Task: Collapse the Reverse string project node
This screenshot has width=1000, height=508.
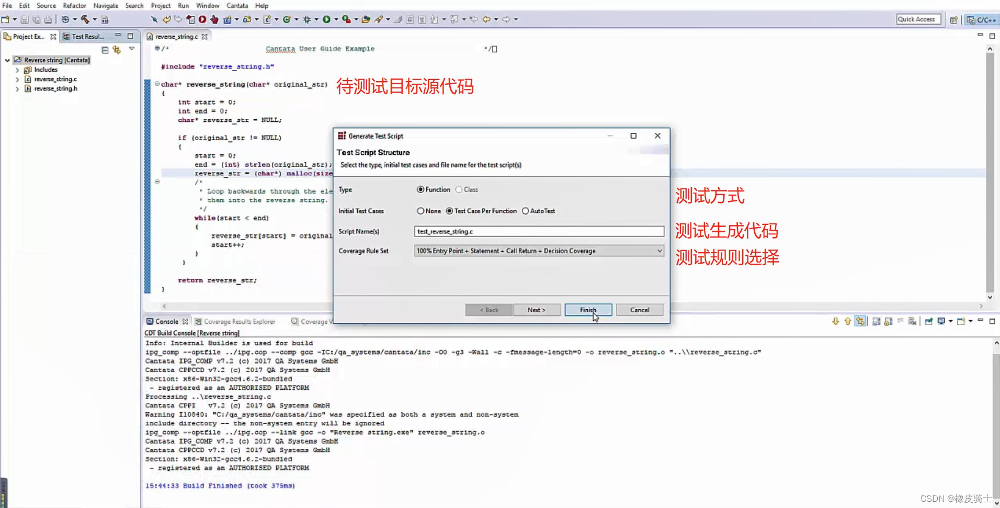Action: (7, 60)
